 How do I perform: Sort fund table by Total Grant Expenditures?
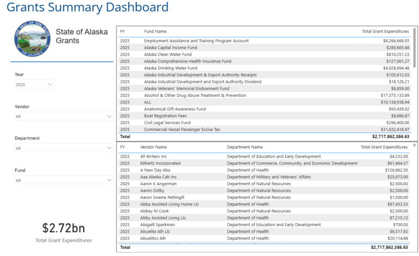(x=385, y=32)
